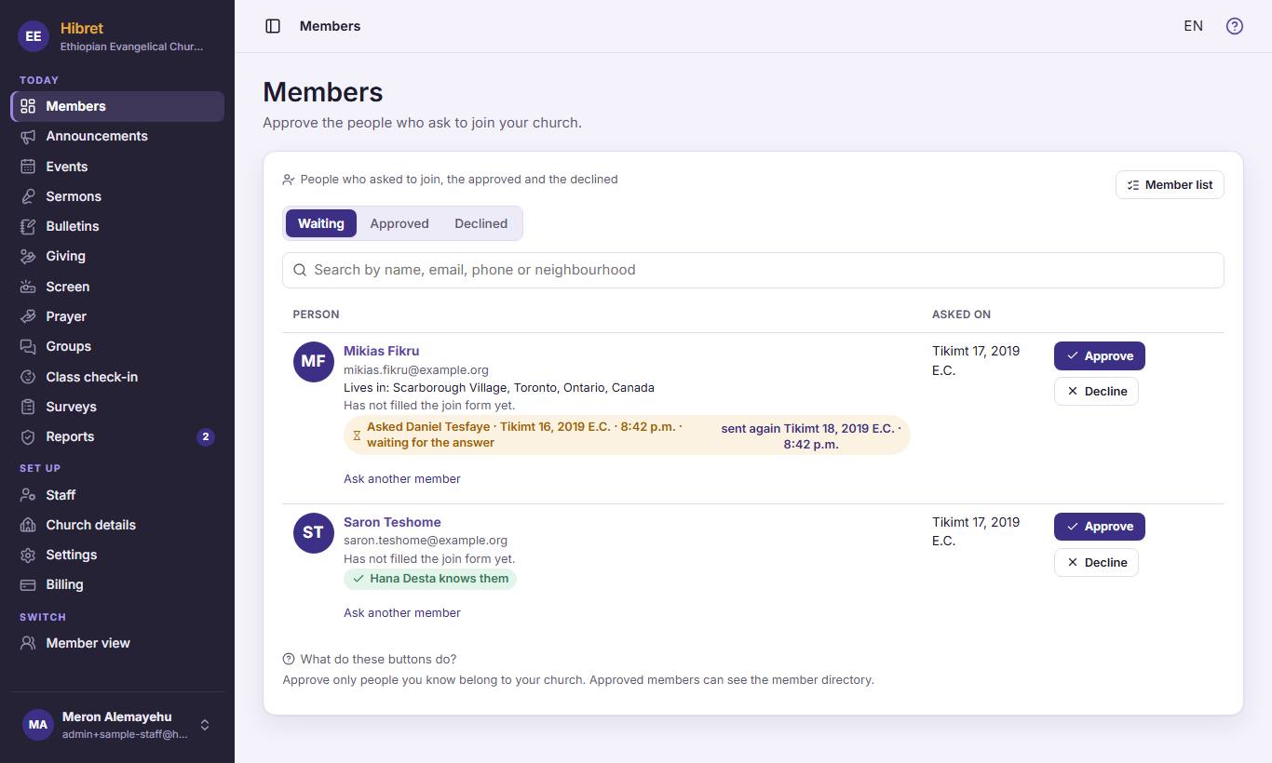This screenshot has width=1272, height=763.
Task: Open Billing in the sidebar
Action: [117, 584]
